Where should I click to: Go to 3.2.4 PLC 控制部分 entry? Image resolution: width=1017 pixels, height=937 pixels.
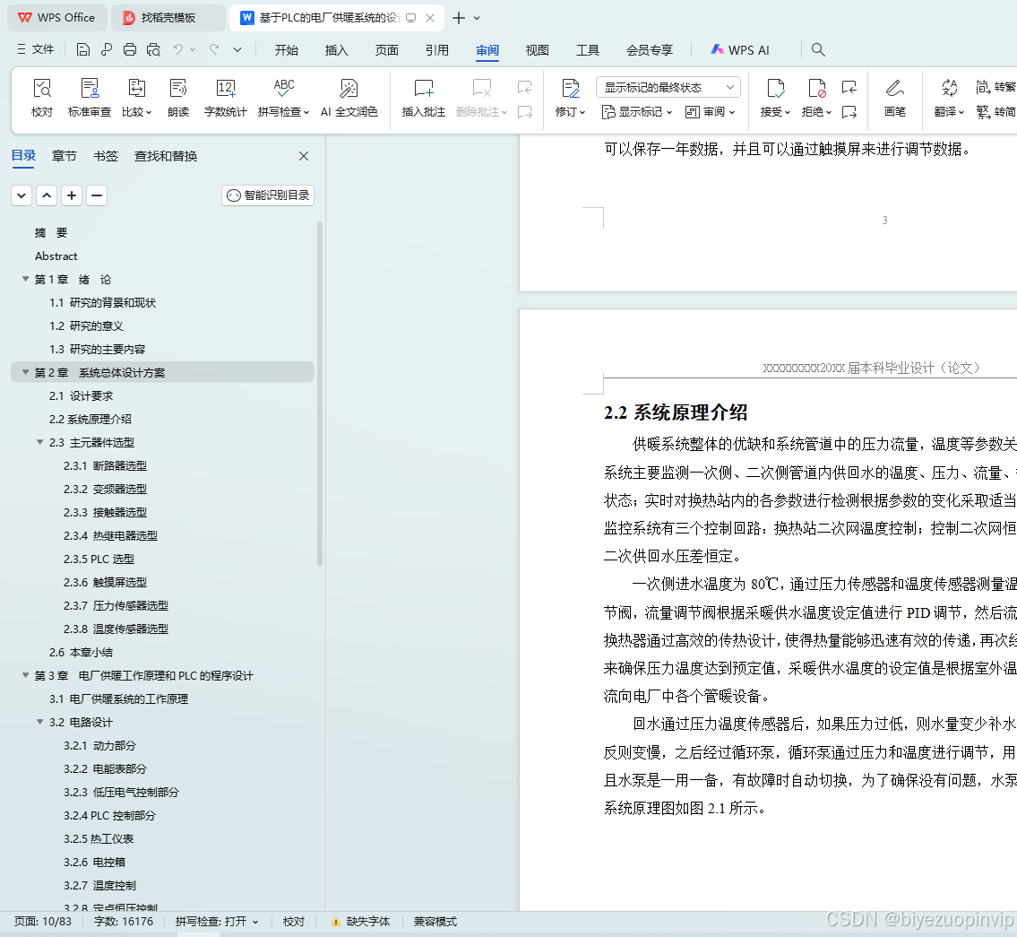point(109,816)
